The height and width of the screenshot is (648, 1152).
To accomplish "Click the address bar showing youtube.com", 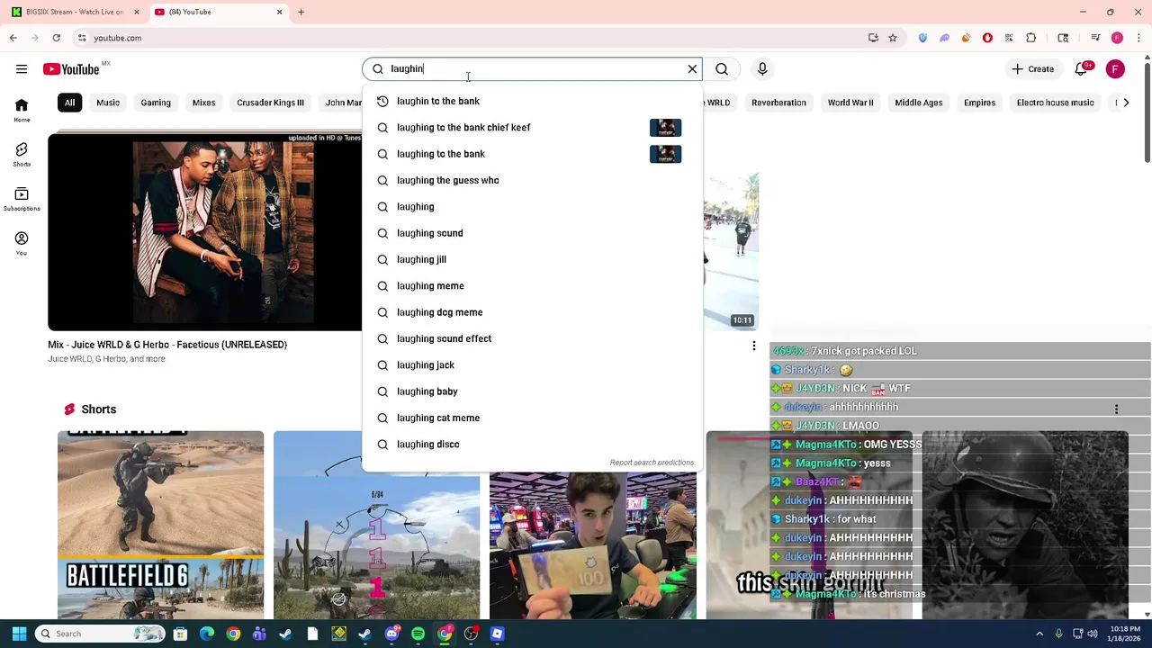I will (468, 38).
